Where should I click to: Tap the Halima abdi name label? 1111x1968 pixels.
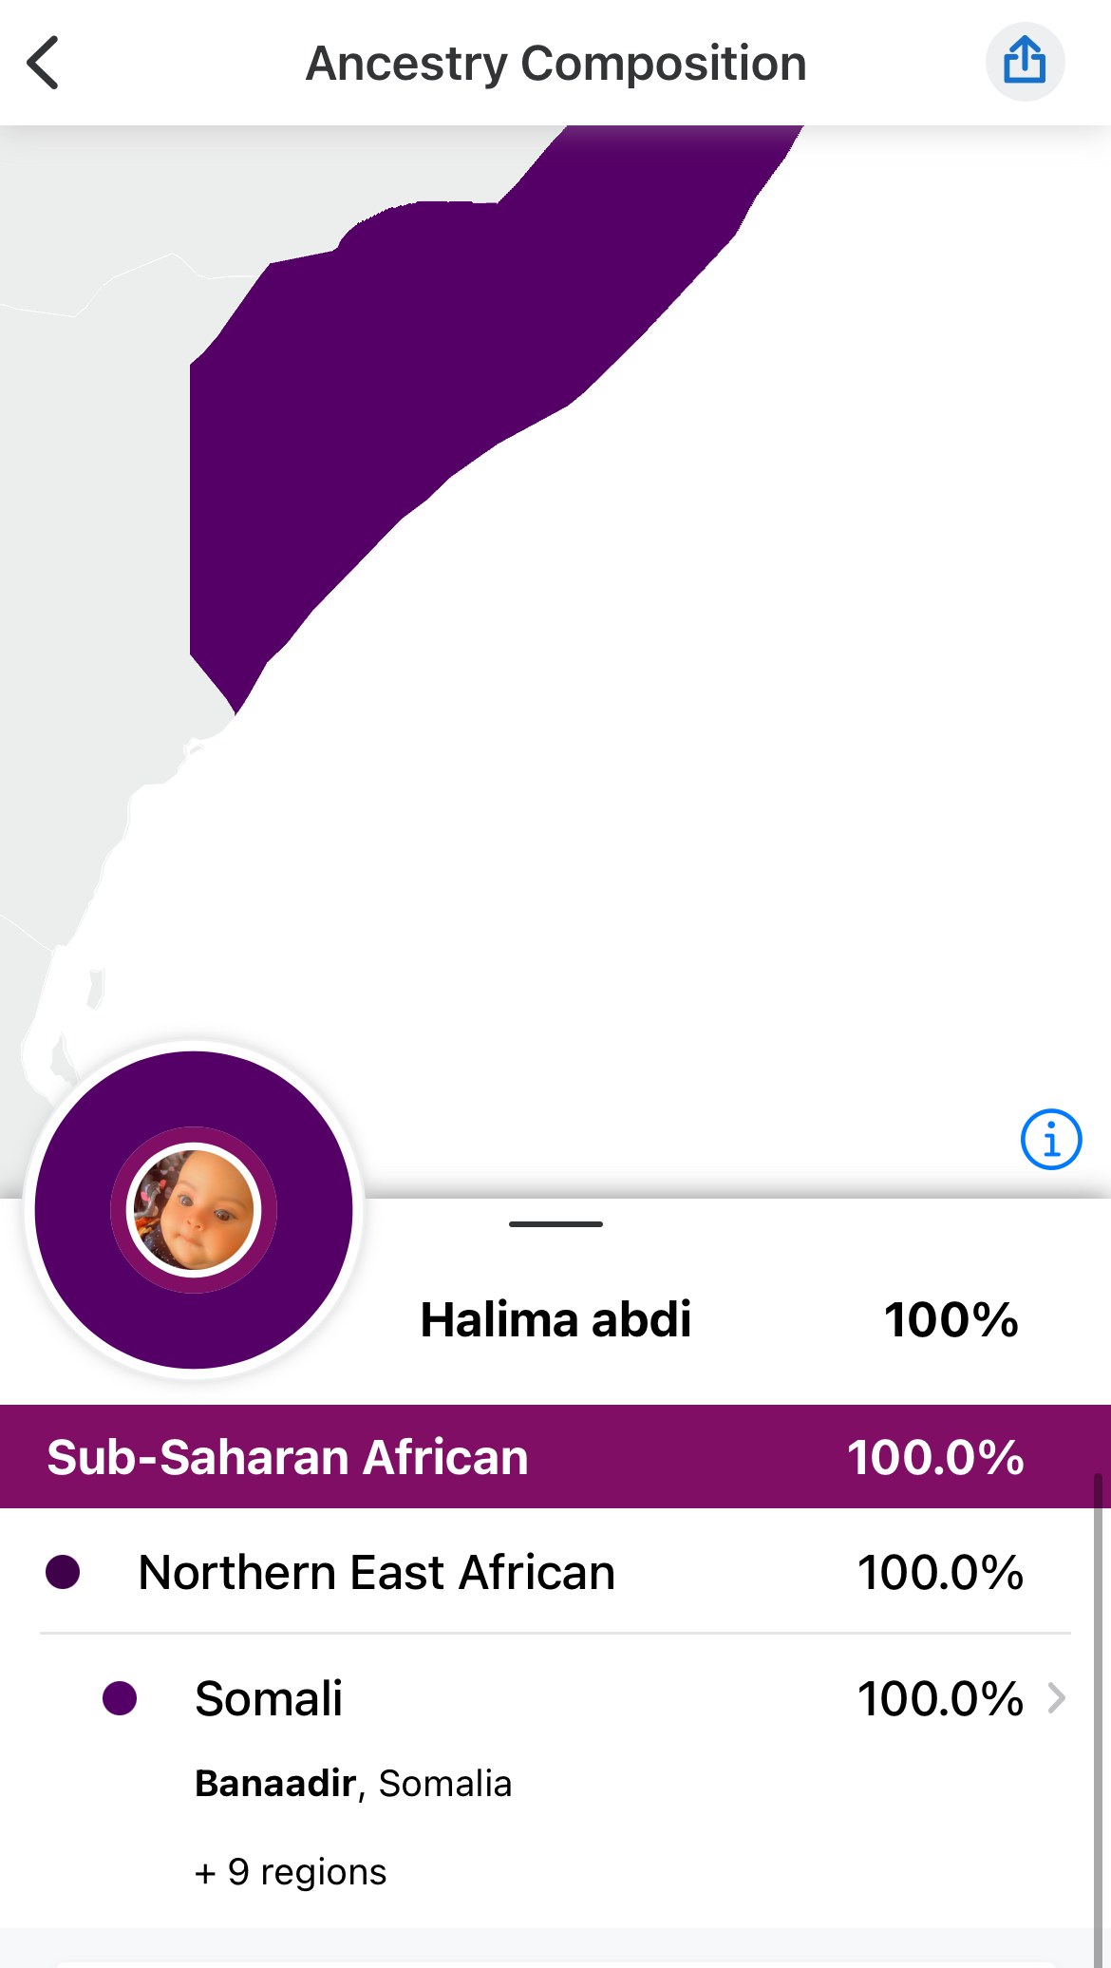pyautogui.click(x=555, y=1320)
